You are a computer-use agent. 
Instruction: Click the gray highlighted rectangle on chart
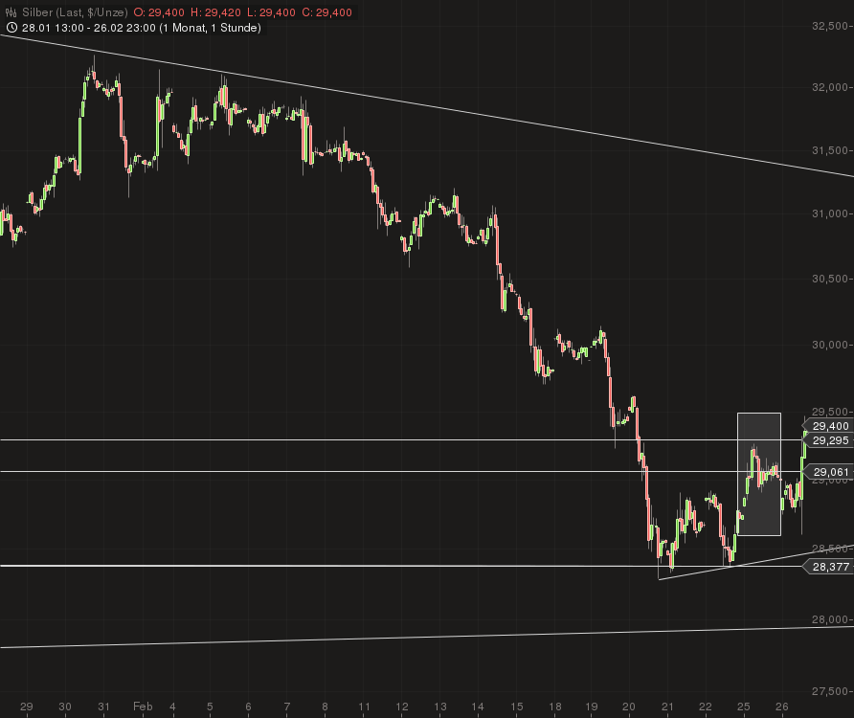[x=758, y=474]
